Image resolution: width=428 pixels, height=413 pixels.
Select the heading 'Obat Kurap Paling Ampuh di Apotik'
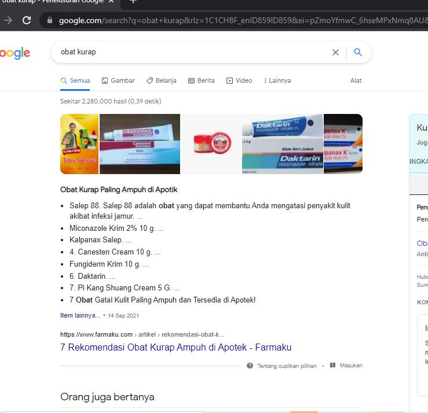click(119, 190)
